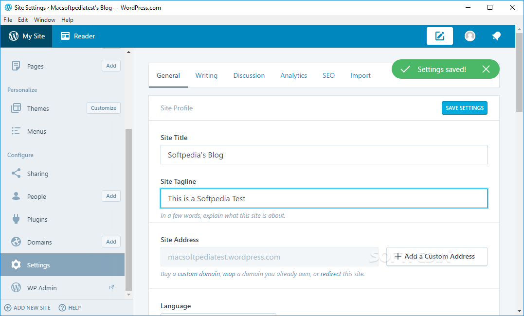Click the Add button next to People
Screen dimensions: 524x316
111,196
